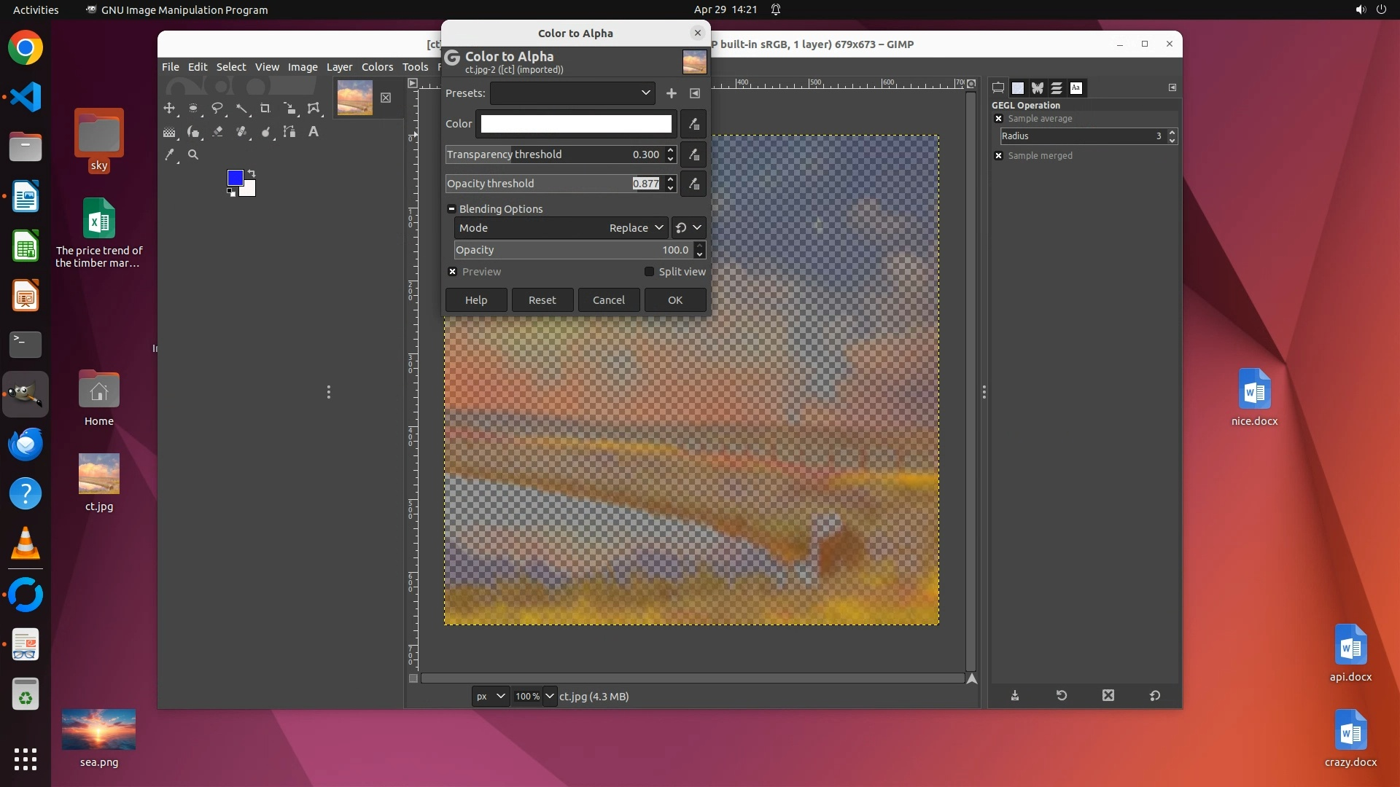This screenshot has height=787, width=1400.
Task: Enable the Split view checkbox
Action: point(649,272)
